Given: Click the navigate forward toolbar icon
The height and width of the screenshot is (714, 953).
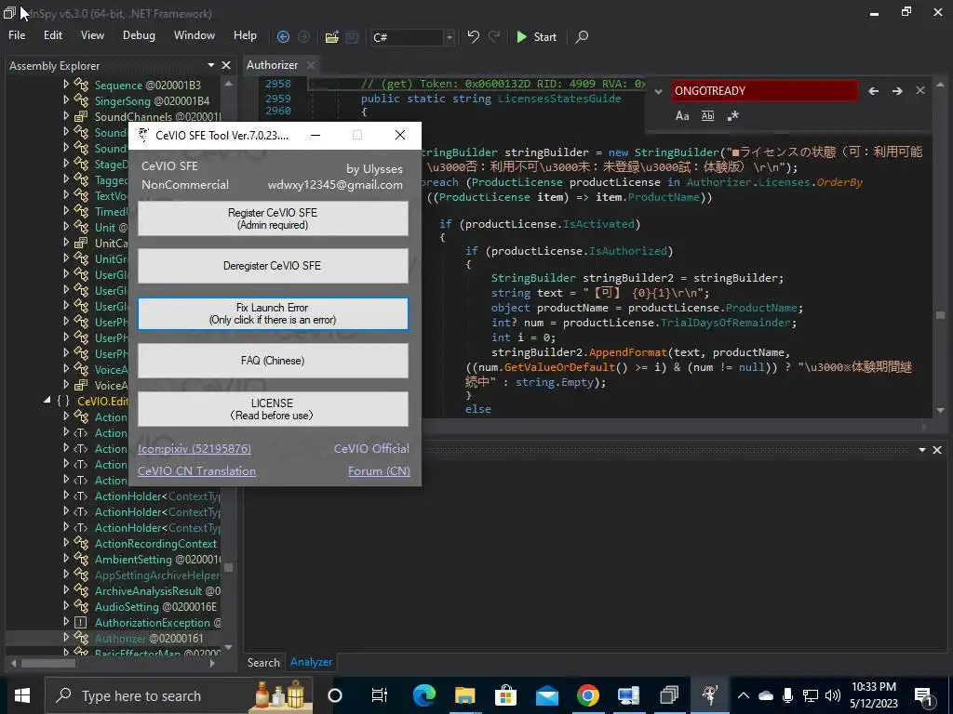Looking at the screenshot, I should pyautogui.click(x=303, y=37).
